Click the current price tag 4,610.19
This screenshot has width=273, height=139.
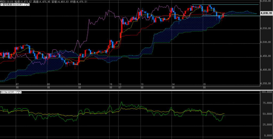(266, 13)
